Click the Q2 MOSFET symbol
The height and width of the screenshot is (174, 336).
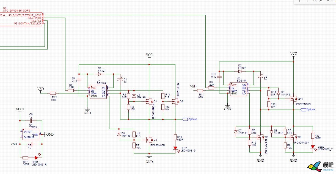(x=176, y=102)
